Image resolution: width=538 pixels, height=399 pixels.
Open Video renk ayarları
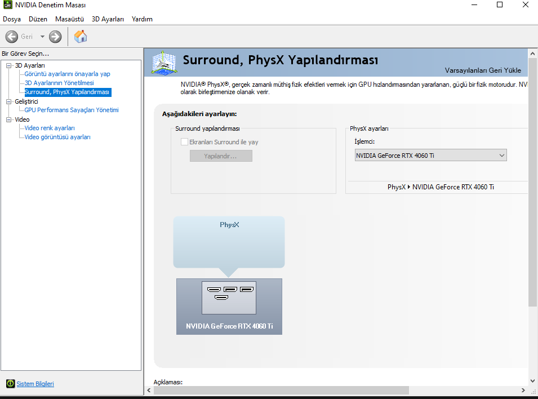(50, 128)
